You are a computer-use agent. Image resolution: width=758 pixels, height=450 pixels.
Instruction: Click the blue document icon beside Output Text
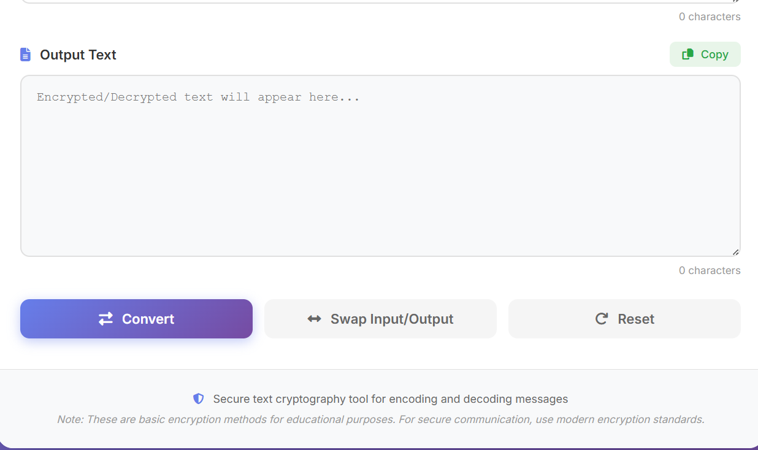[x=25, y=54]
